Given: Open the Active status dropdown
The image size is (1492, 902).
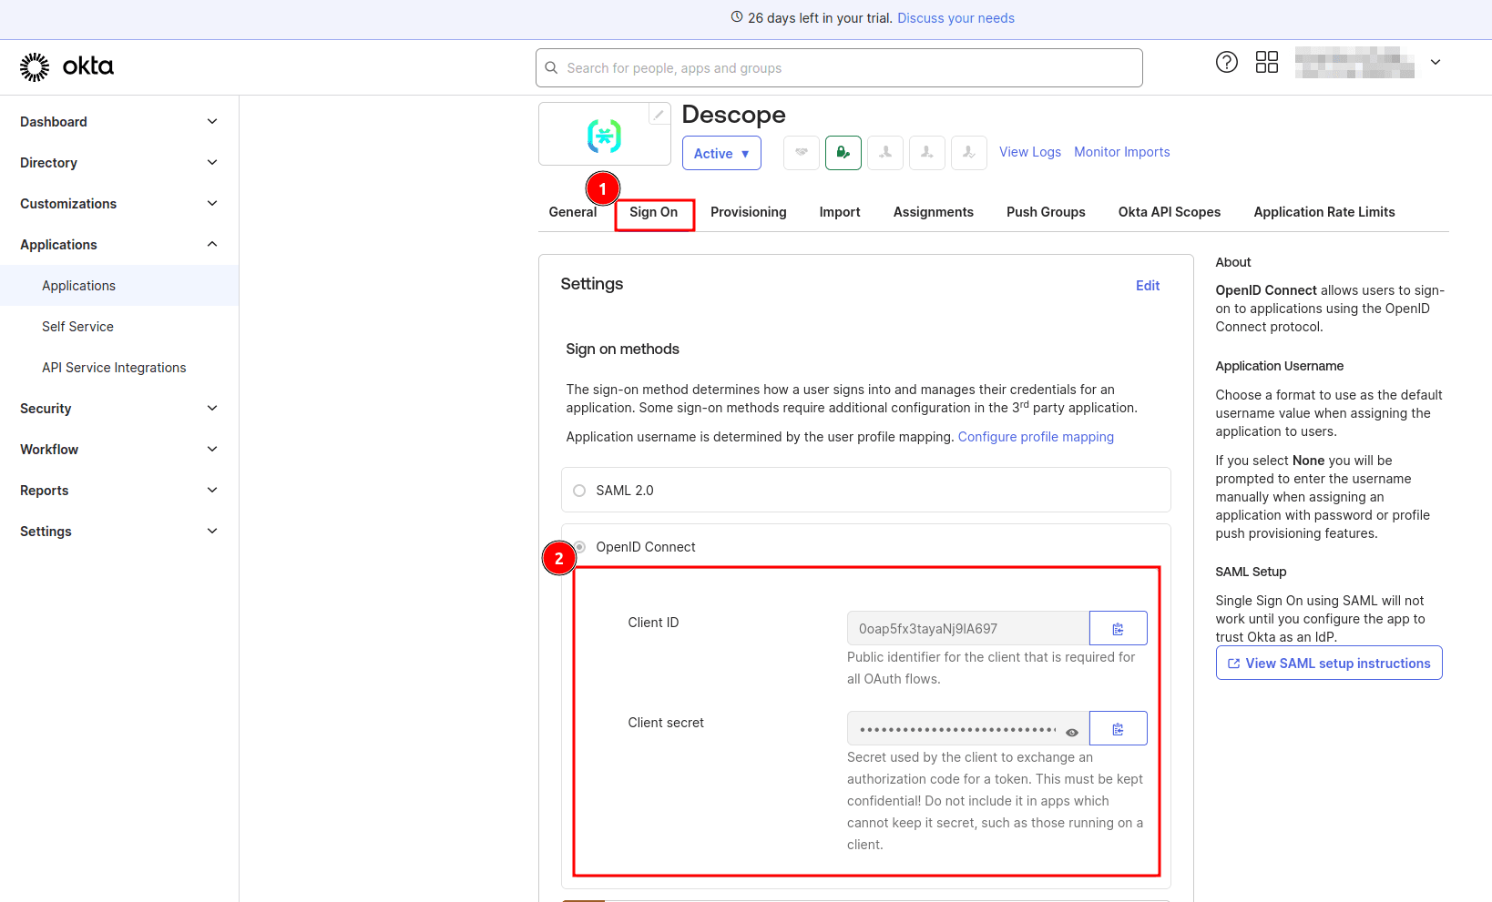Looking at the screenshot, I should tap(721, 153).
